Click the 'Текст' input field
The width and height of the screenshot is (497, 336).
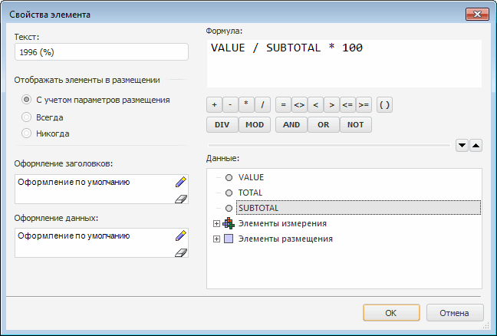(x=101, y=51)
